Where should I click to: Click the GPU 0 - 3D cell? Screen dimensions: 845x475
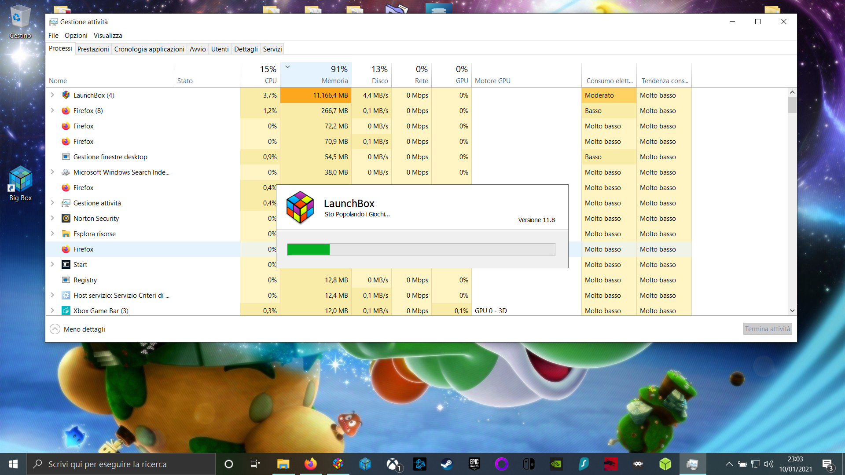(x=527, y=311)
